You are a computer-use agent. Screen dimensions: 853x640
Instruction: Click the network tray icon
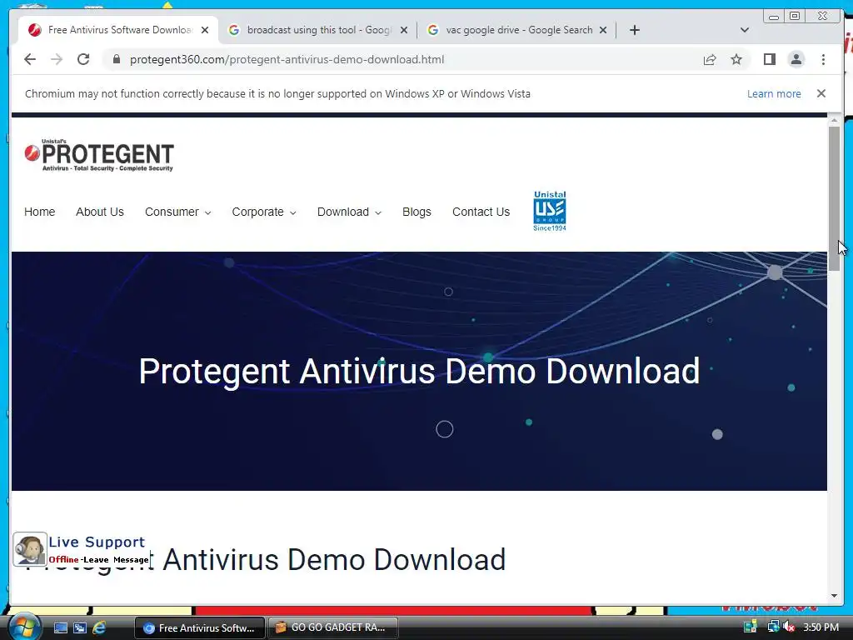click(x=772, y=627)
